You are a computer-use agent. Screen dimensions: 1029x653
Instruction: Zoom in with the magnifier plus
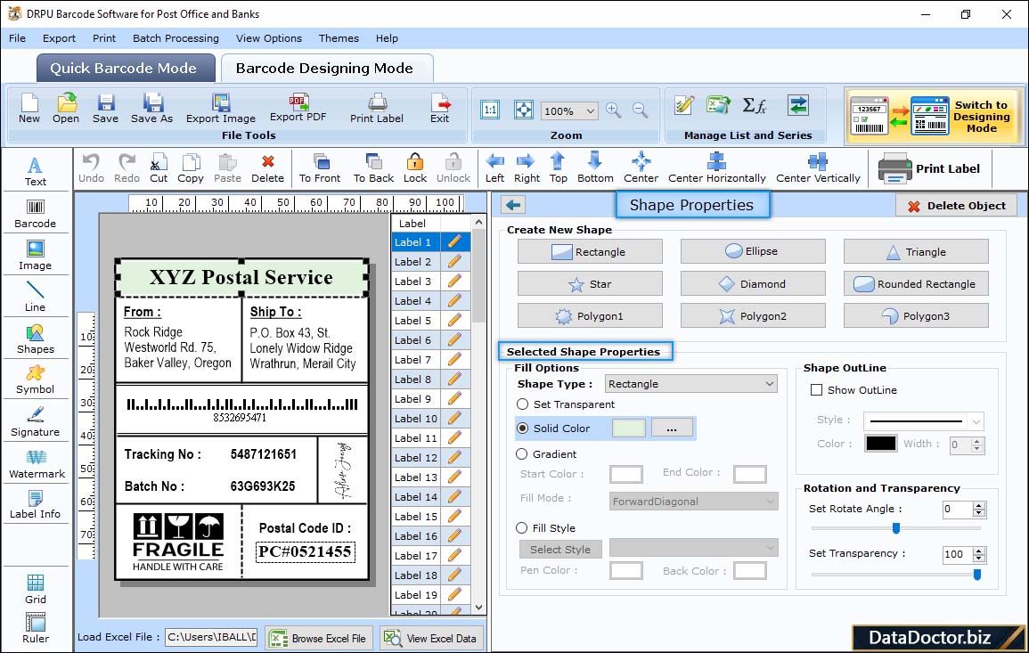(614, 110)
